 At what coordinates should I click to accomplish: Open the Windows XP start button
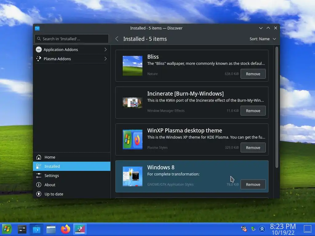pyautogui.click(x=7, y=229)
